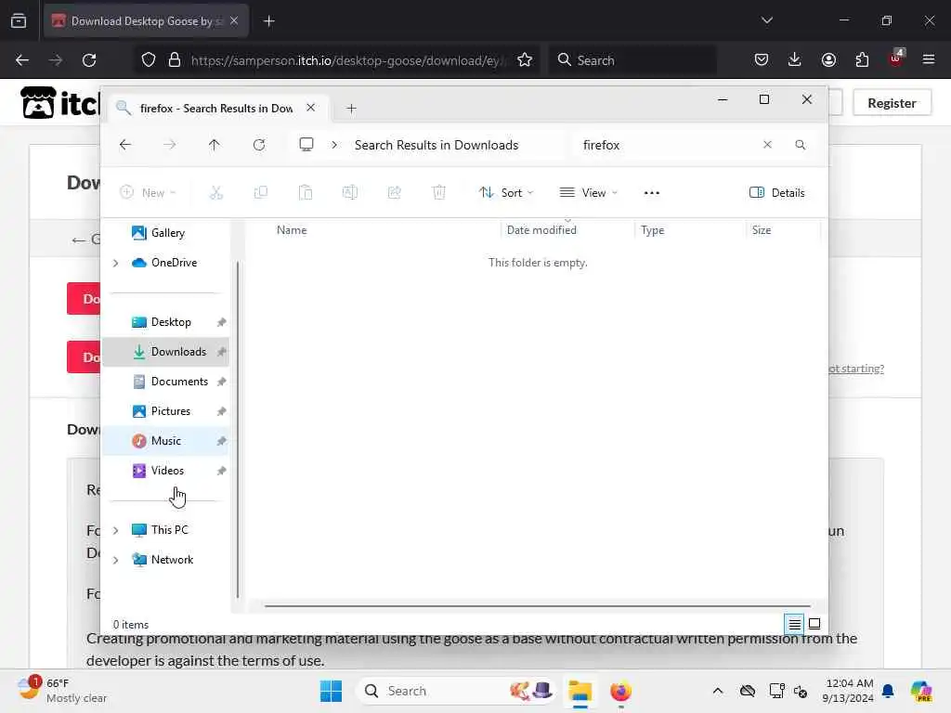Viewport: 951px width, 713px height.
Task: Click File Explorer icon in taskbar
Action: tap(580, 691)
